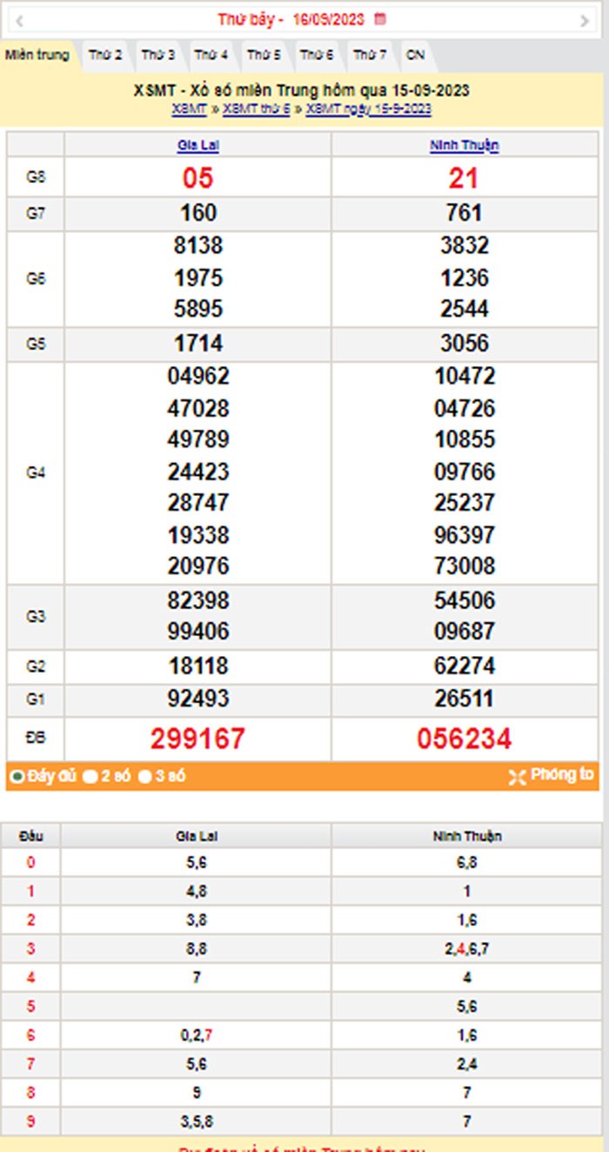Switch to Miền trung tab
Screen dimensions: 609x1152
[x=37, y=55]
